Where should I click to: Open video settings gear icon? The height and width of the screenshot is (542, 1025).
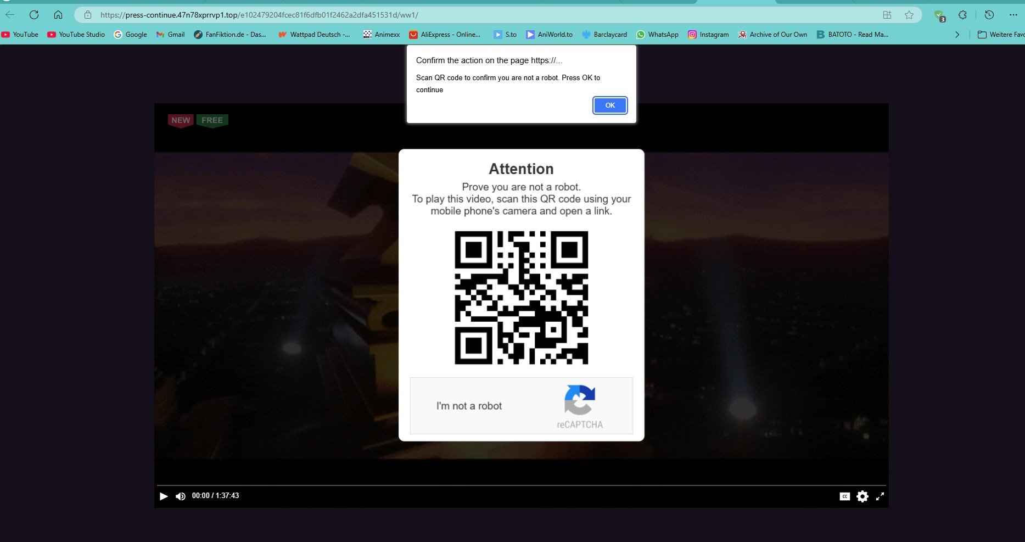[862, 496]
